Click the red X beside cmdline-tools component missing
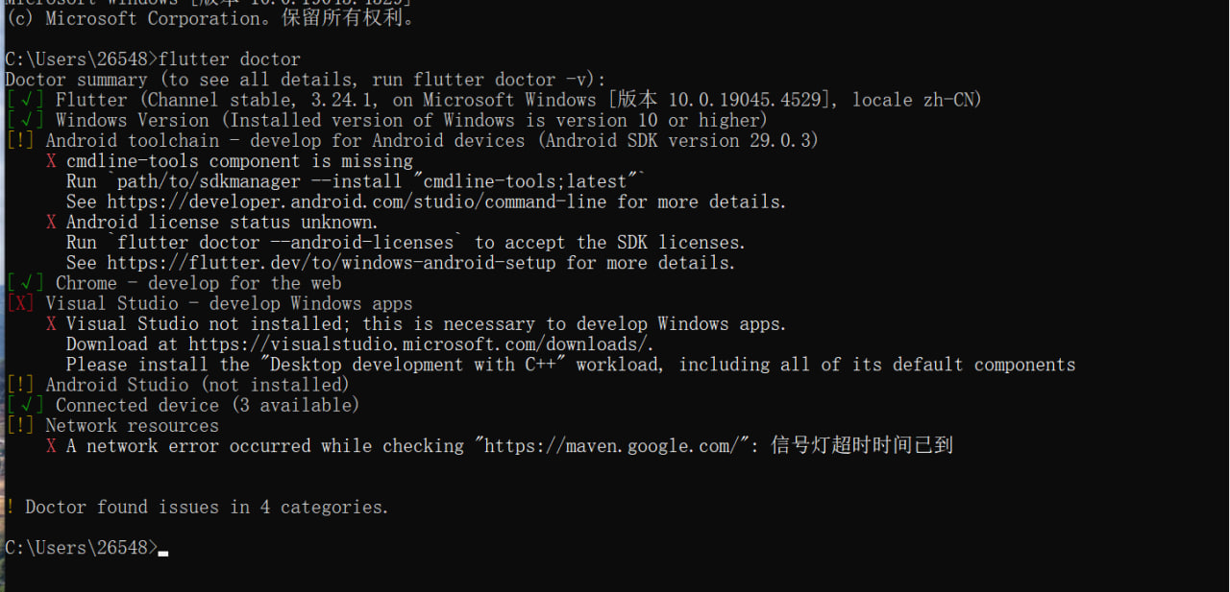The height and width of the screenshot is (592, 1230). coord(51,161)
